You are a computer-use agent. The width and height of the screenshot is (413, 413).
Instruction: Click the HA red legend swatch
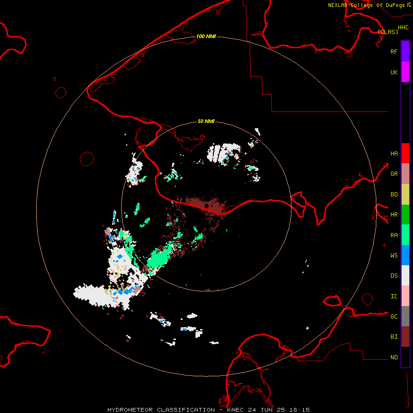(405, 153)
